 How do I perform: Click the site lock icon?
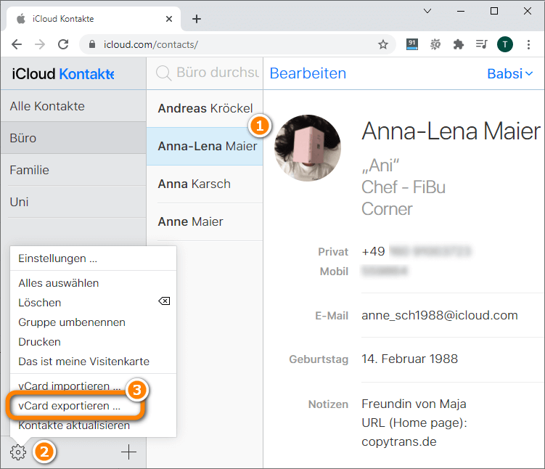pos(92,44)
